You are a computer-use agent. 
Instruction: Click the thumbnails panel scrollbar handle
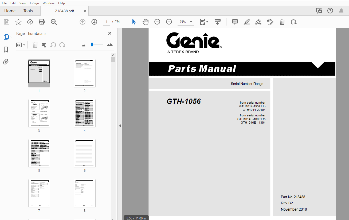point(113,60)
